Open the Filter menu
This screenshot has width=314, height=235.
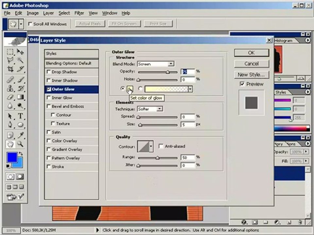[79, 13]
